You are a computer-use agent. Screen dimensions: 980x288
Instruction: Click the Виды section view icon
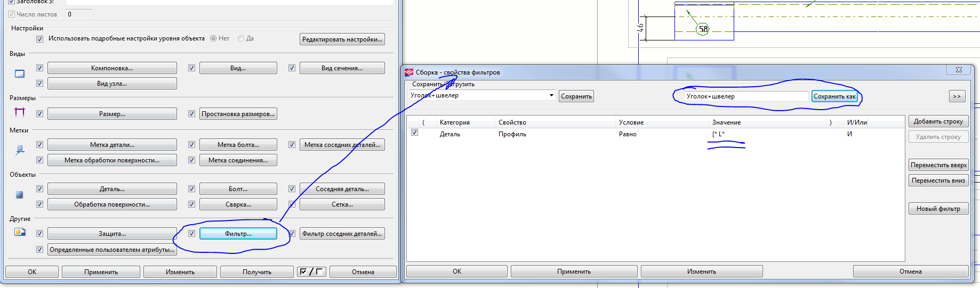point(20,74)
